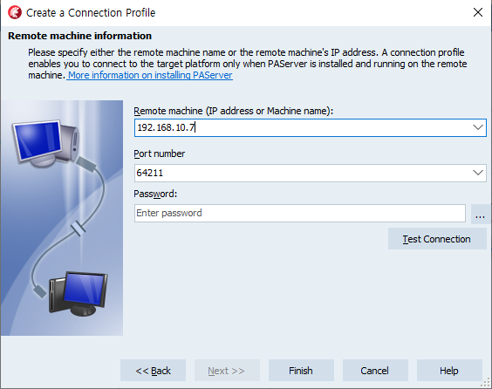Focus the Enter password field
Viewport: 492px width, 389px height.
click(300, 214)
